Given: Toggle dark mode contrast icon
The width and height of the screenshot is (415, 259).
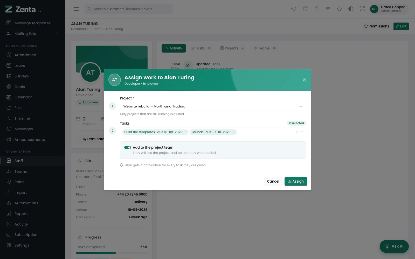Looking at the screenshot, I should pos(351,9).
